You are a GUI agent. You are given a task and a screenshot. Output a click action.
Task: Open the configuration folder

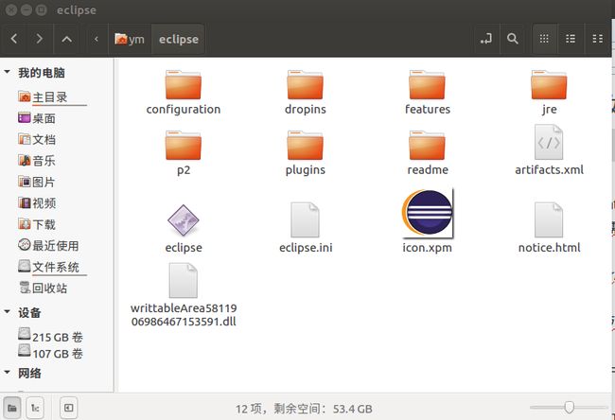tap(184, 85)
